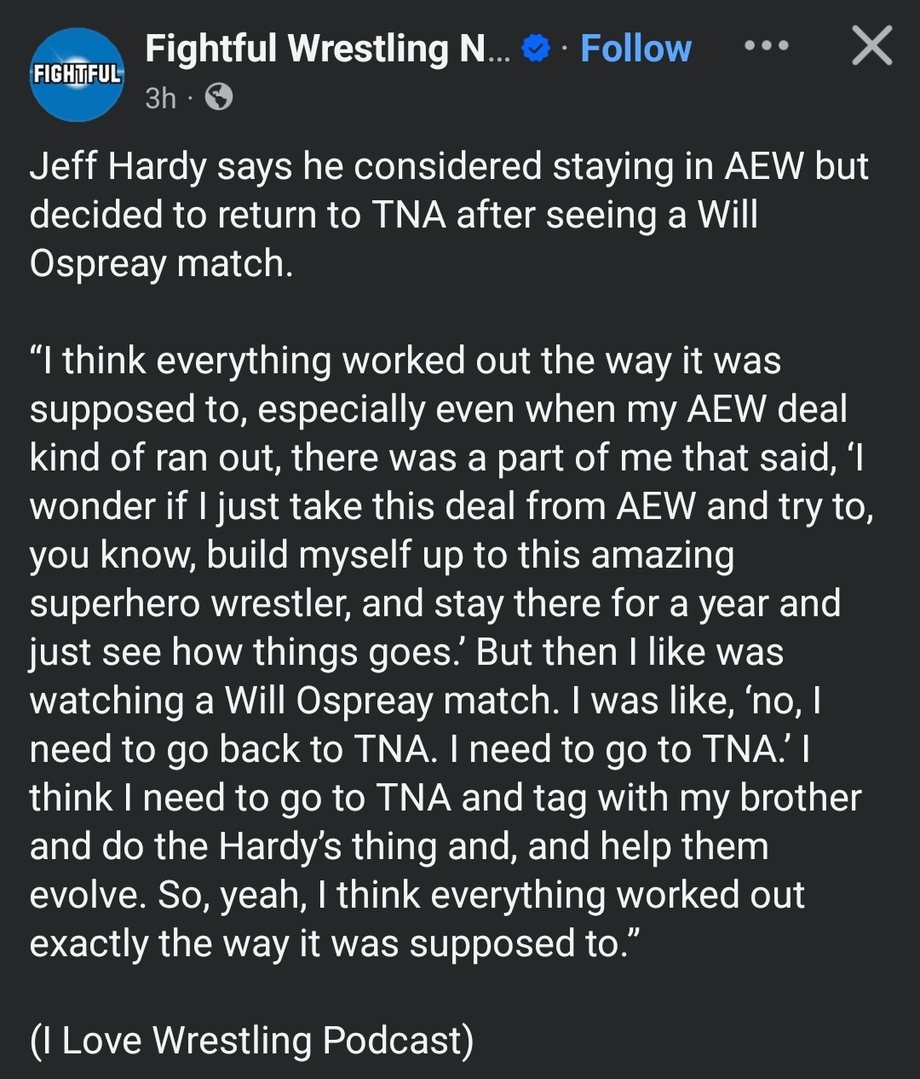Image resolution: width=920 pixels, height=1079 pixels.
Task: Click the line starting "watching a Will Ospreay"
Action: point(424,701)
